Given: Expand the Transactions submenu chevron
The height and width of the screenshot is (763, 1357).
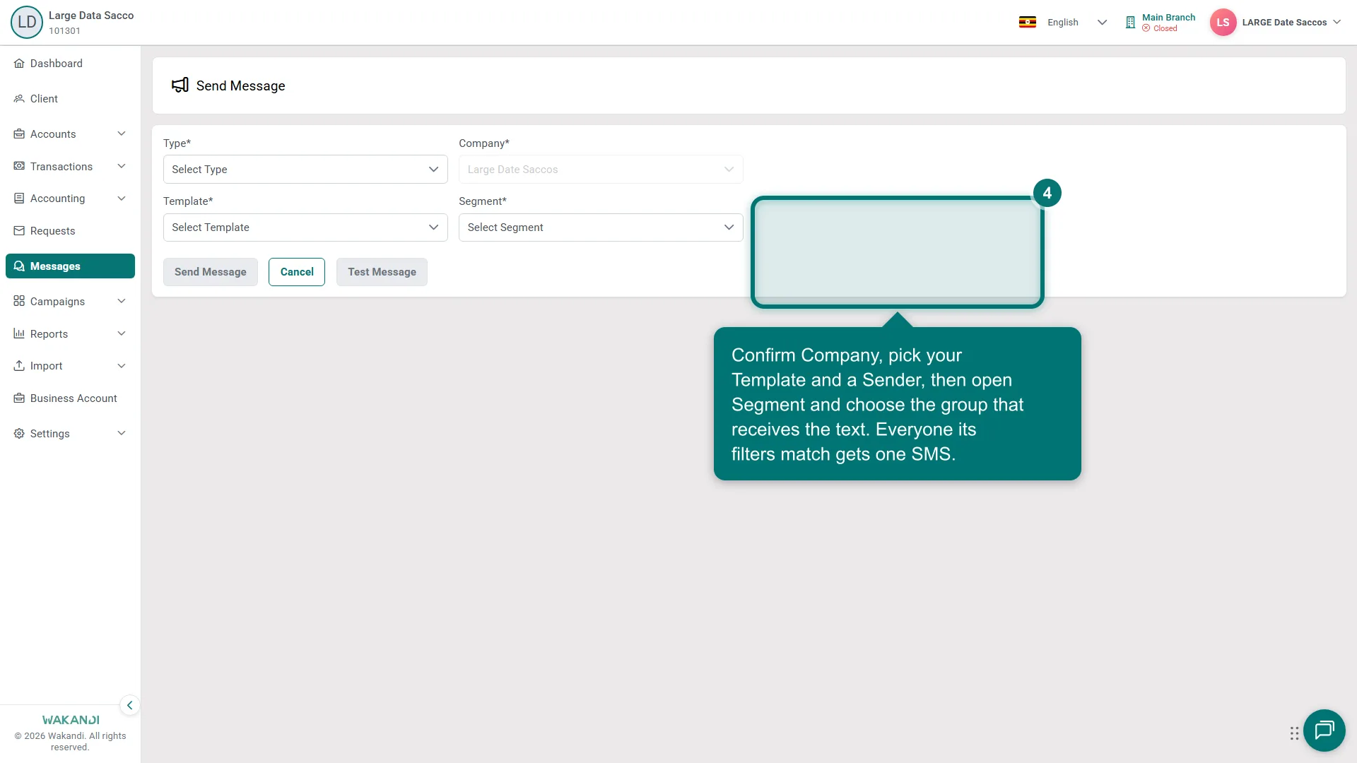Looking at the screenshot, I should (x=122, y=167).
